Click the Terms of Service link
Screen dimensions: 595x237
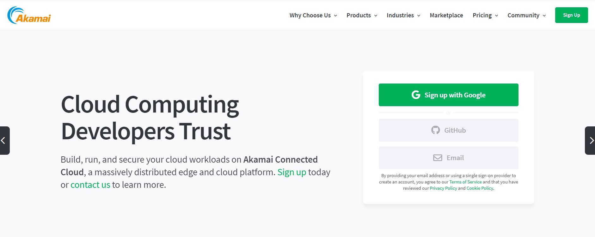click(x=465, y=182)
